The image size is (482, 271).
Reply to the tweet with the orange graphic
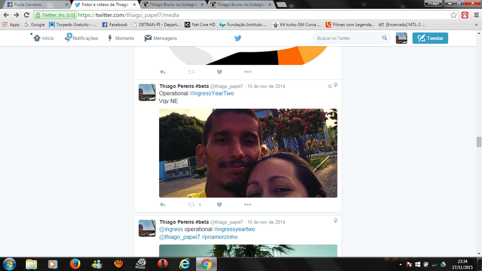click(x=163, y=72)
